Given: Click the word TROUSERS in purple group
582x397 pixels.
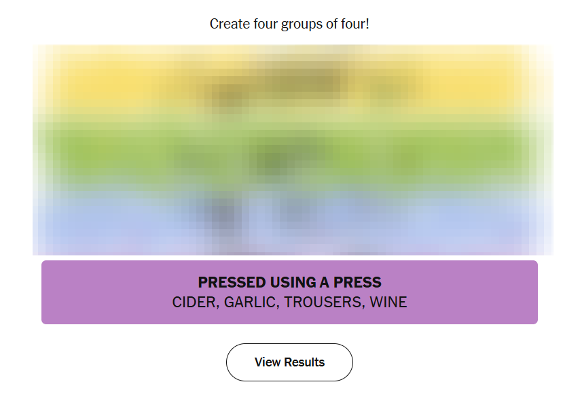Looking at the screenshot, I should pyautogui.click(x=323, y=303).
